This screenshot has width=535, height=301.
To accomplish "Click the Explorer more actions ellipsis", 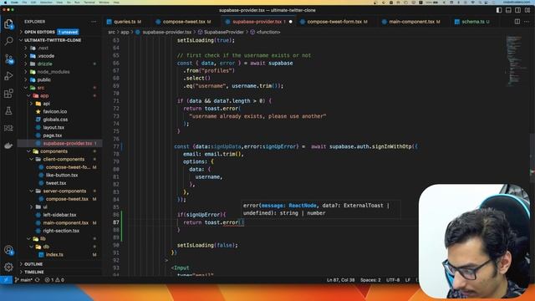I will (x=94, y=22).
